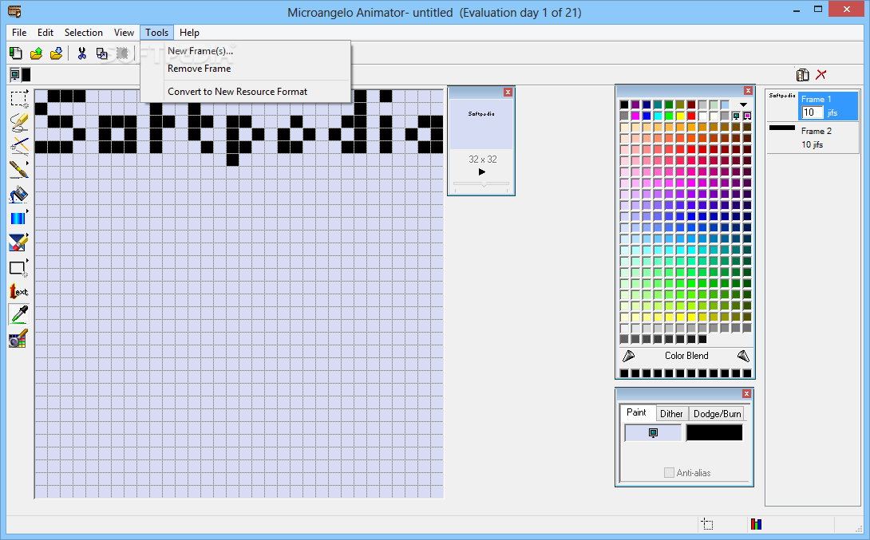Select the color replace palette-brush tool
Viewport: 870px width, 540px height.
[19, 338]
